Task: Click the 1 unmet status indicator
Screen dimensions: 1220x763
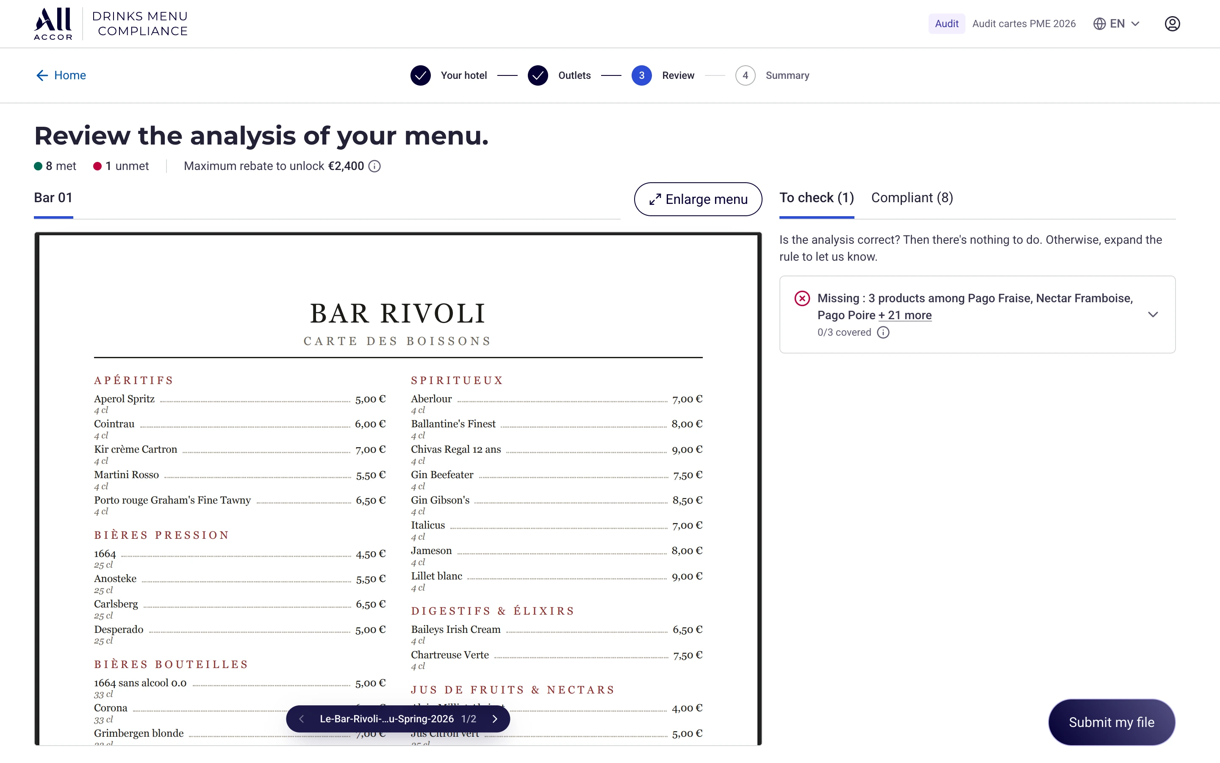Action: tap(121, 166)
